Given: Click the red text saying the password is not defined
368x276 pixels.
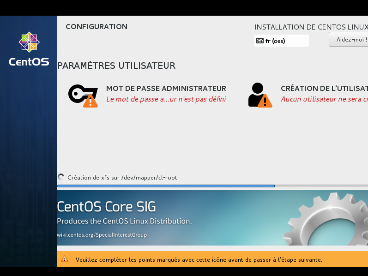Looking at the screenshot, I should click(166, 99).
